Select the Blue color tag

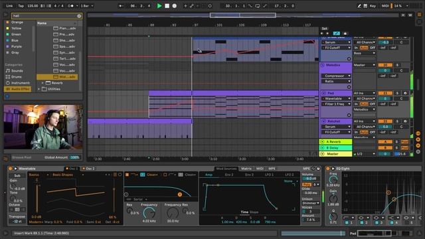pos(15,40)
